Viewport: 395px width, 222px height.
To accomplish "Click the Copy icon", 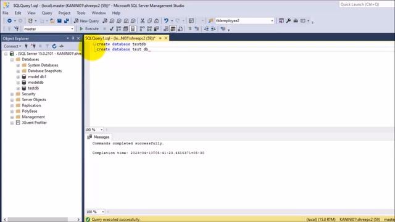I will click(x=149, y=21).
